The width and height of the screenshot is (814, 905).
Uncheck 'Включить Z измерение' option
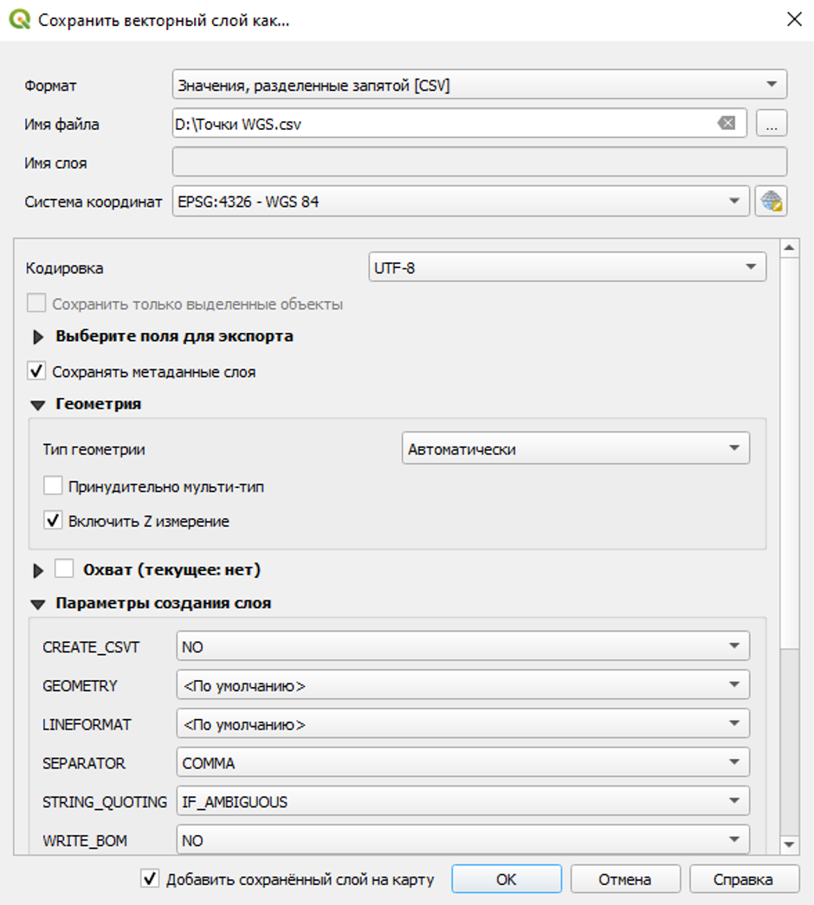coord(53,521)
